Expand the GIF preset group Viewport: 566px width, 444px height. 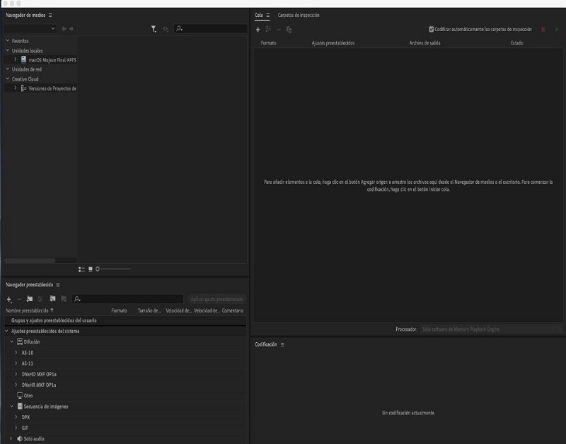click(16, 428)
